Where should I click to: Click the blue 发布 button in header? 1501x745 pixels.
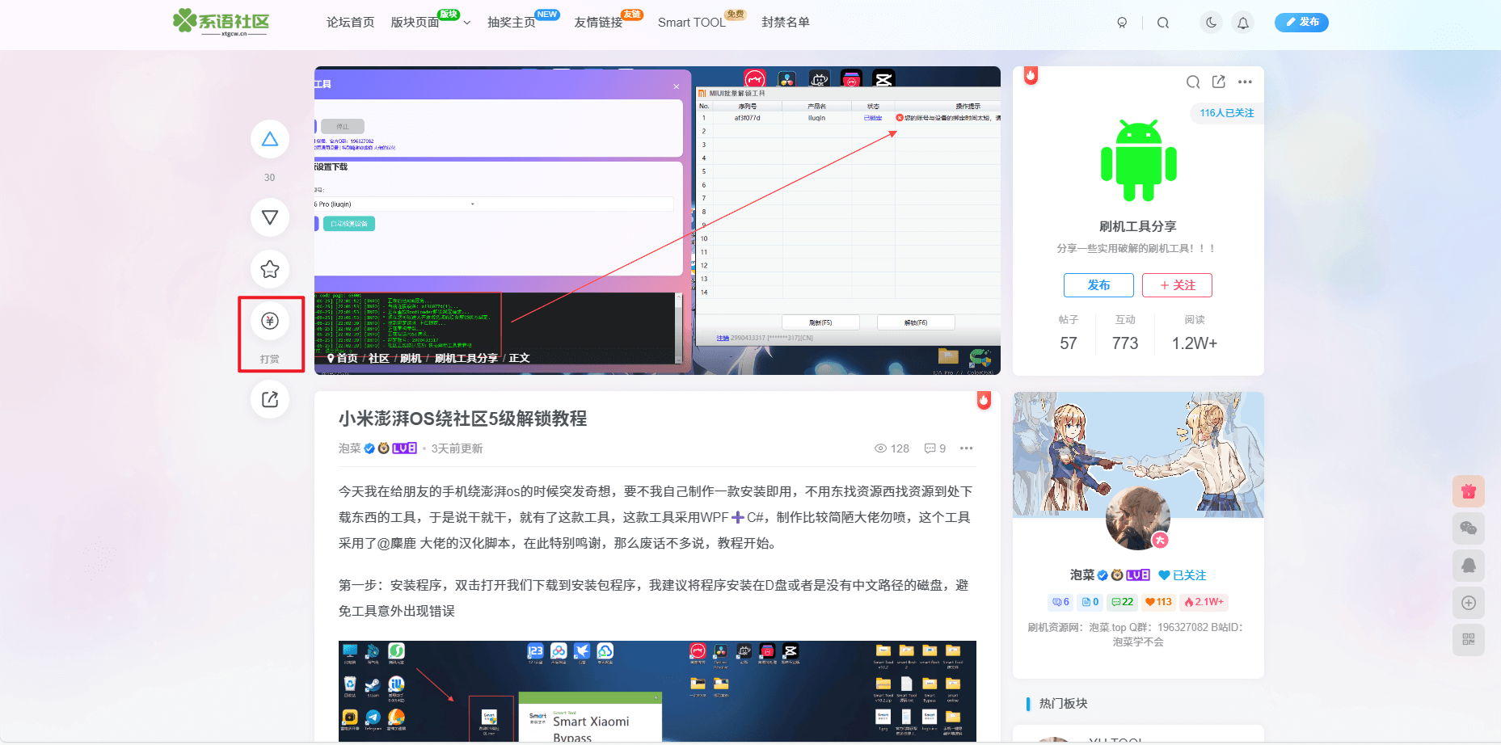(x=1301, y=23)
